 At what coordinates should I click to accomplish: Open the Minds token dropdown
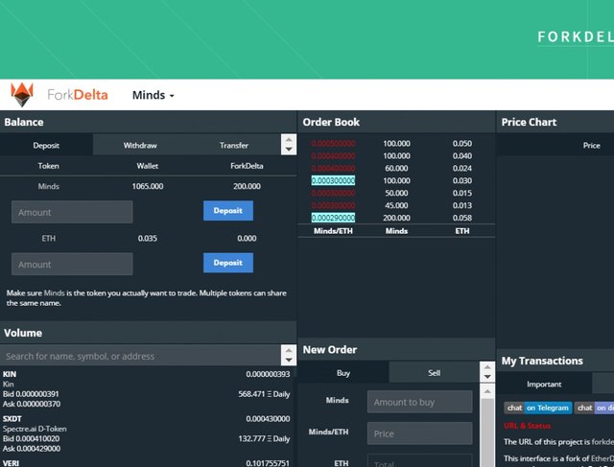coord(153,95)
